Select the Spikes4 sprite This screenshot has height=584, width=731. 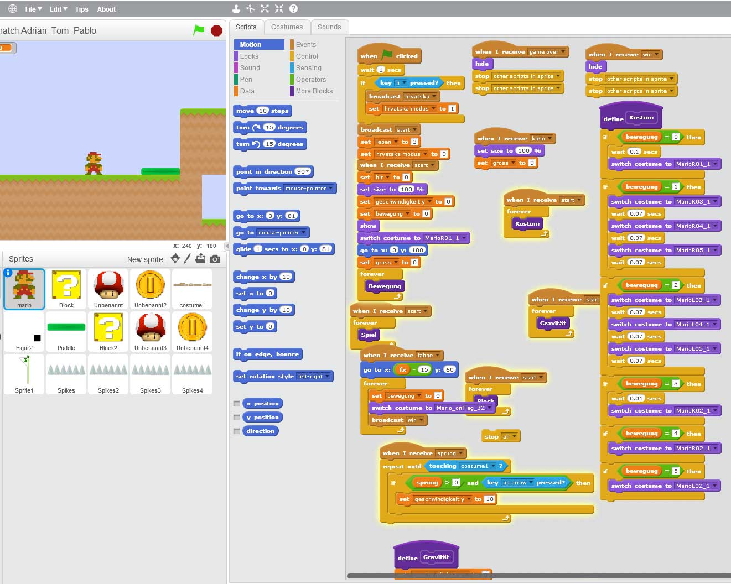[x=192, y=374]
